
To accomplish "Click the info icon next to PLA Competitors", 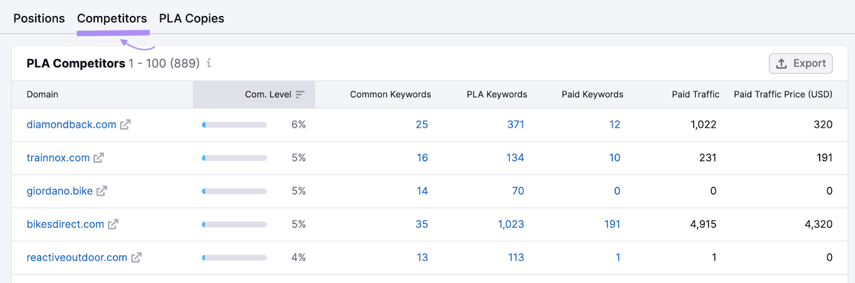I will pyautogui.click(x=209, y=63).
